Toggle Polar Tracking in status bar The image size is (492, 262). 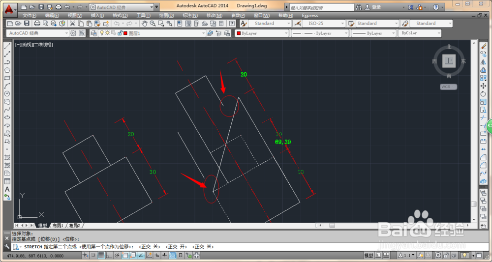[117, 255]
